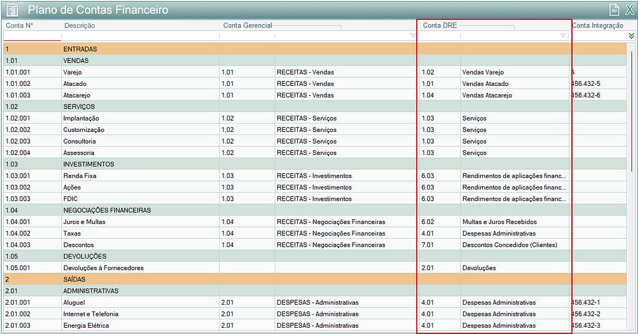Click the Vendas Atacado DRE cell
The image size is (638, 334).
[x=514, y=83]
